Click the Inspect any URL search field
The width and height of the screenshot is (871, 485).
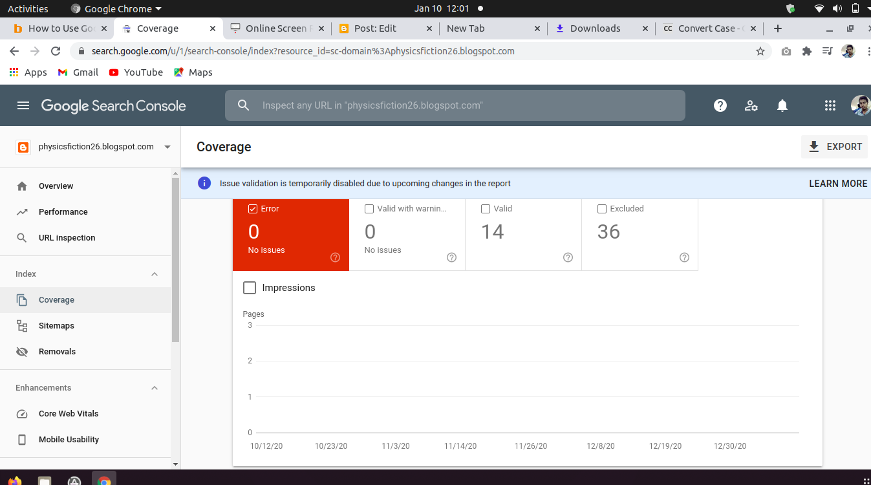coord(455,105)
